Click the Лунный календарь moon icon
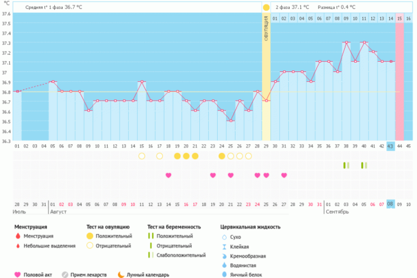Screen dimensions: 417x278 pos(121,275)
